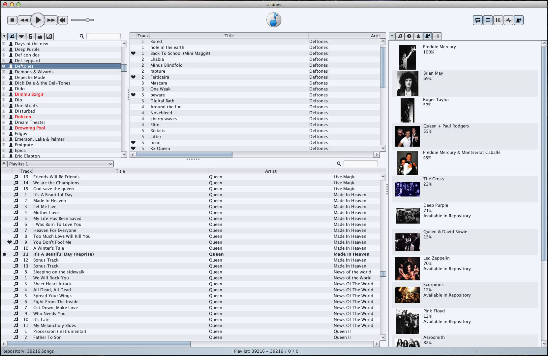Stop playback with the stop button

coord(12,20)
